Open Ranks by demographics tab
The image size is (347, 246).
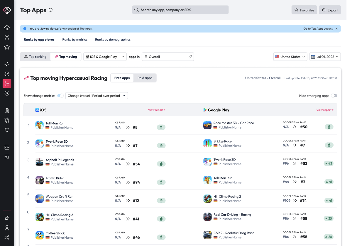pos(113,40)
